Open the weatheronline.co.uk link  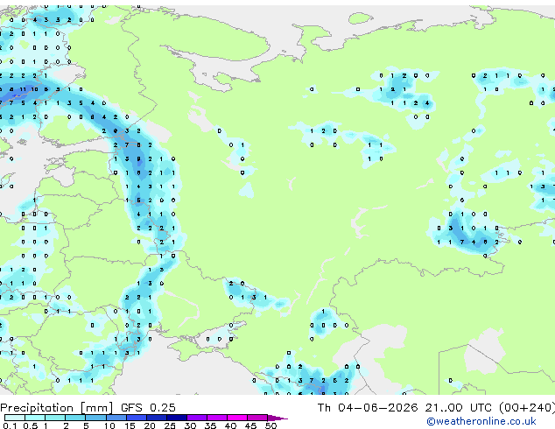tap(481, 421)
